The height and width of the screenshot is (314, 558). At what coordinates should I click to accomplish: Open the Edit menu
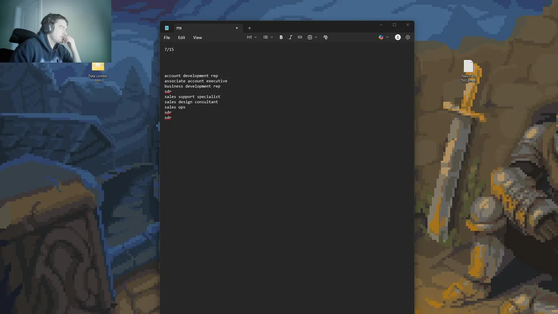click(x=181, y=38)
